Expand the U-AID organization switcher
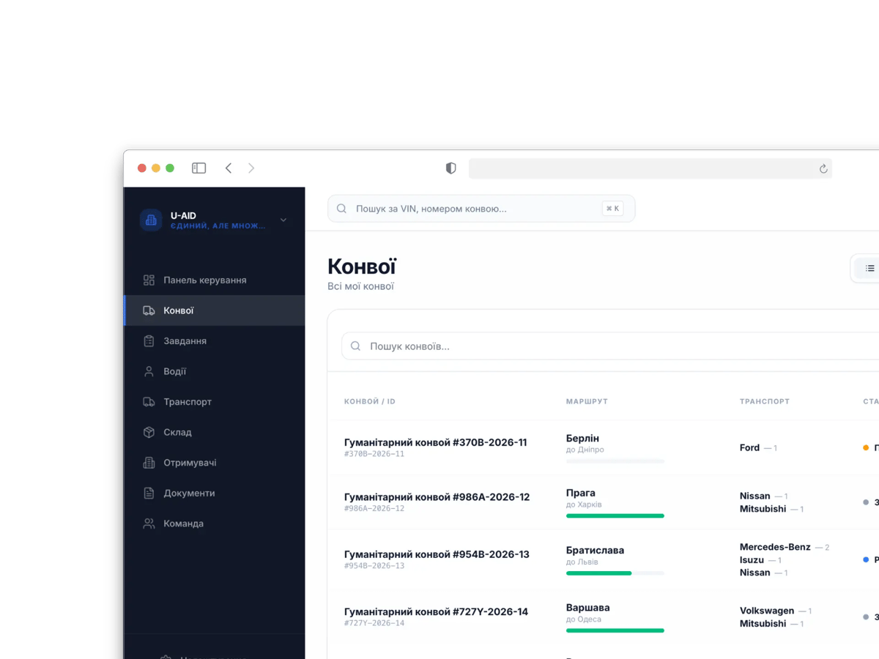This screenshot has height=659, width=879. [x=283, y=220]
